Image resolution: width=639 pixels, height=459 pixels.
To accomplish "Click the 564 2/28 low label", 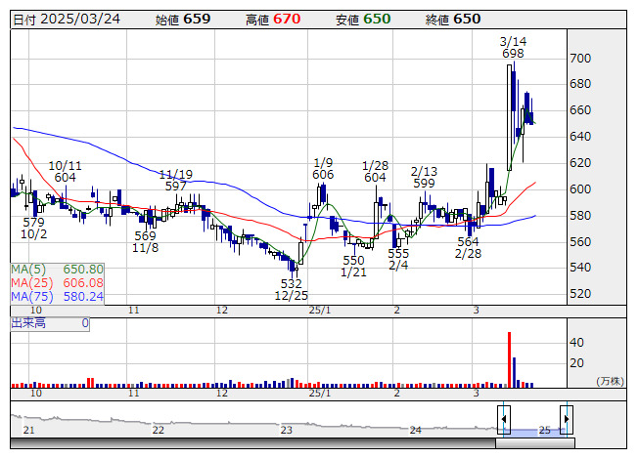I will point(468,247).
